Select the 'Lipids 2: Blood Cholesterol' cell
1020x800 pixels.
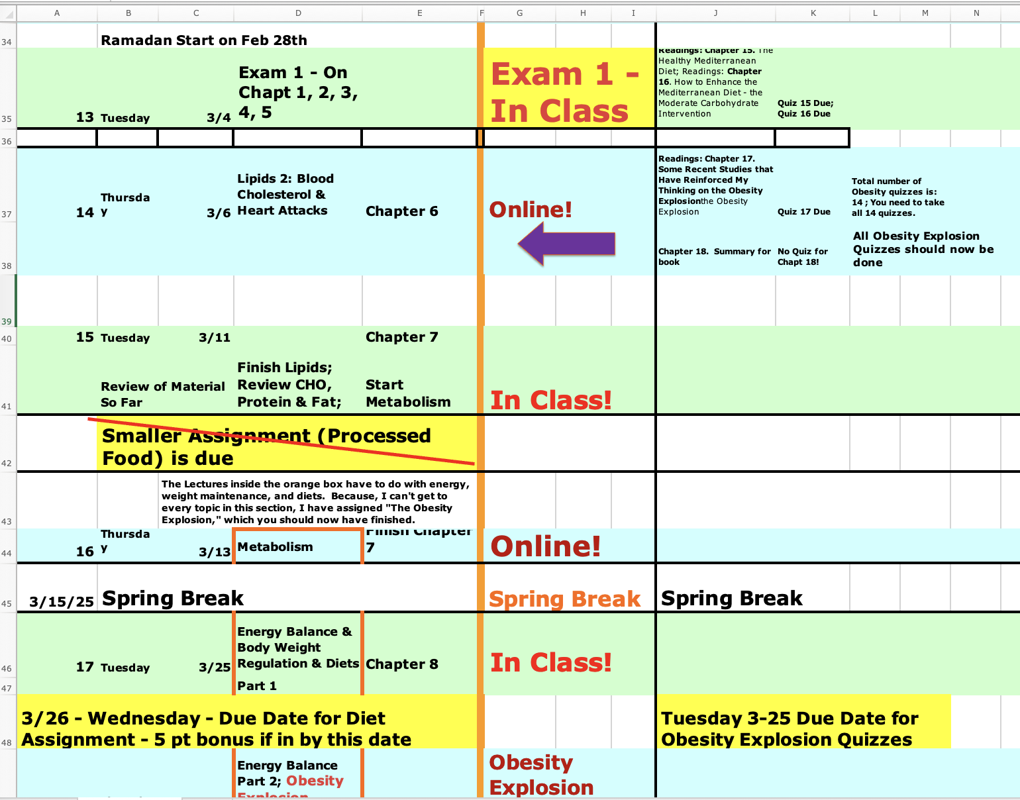click(285, 195)
